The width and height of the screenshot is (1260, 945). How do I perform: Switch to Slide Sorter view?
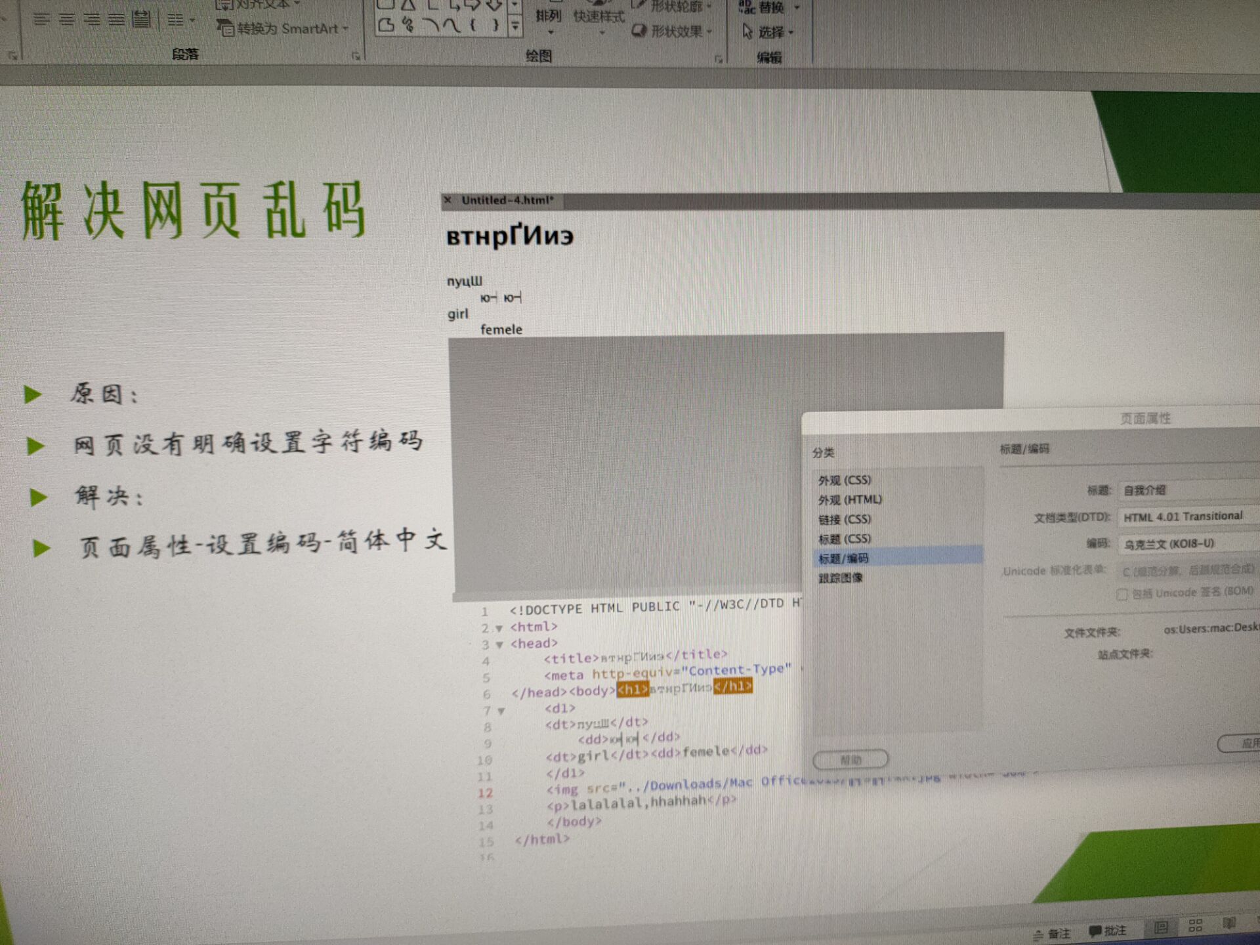[x=1196, y=925]
